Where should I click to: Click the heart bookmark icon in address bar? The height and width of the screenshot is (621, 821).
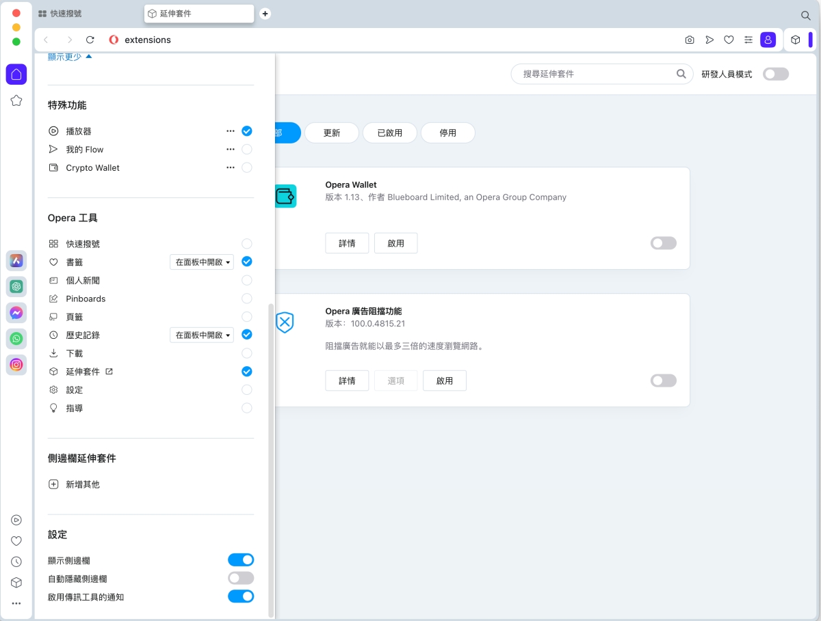tap(729, 40)
